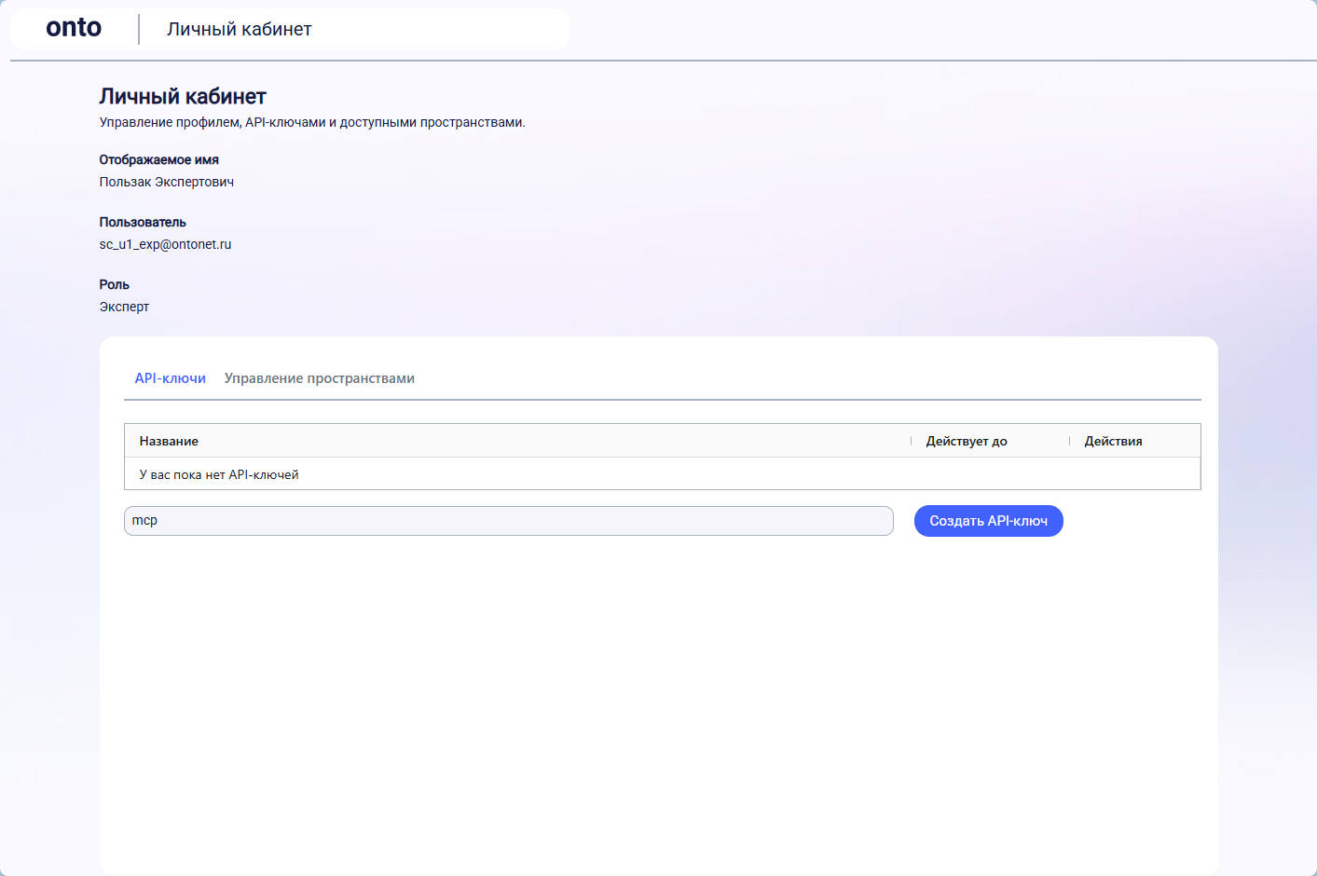
Task: Click the Роль label
Action: [x=115, y=284]
